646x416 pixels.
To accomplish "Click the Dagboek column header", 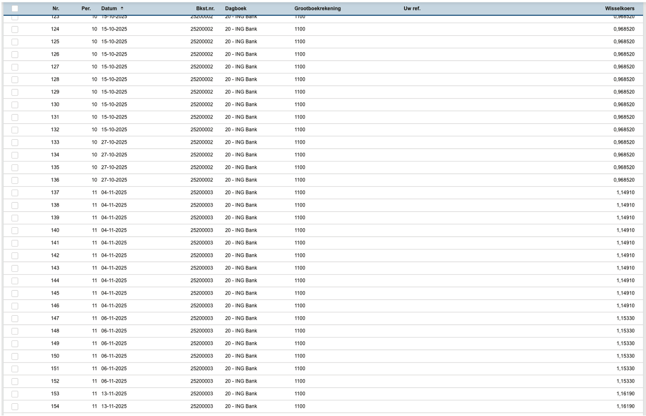I will [x=235, y=9].
